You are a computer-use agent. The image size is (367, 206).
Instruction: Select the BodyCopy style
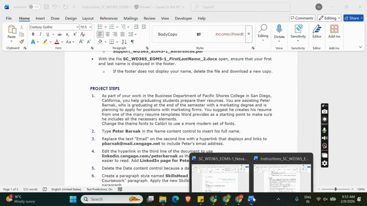(168, 34)
